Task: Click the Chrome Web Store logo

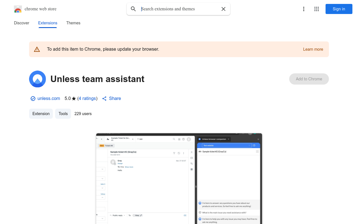Action: point(18,9)
